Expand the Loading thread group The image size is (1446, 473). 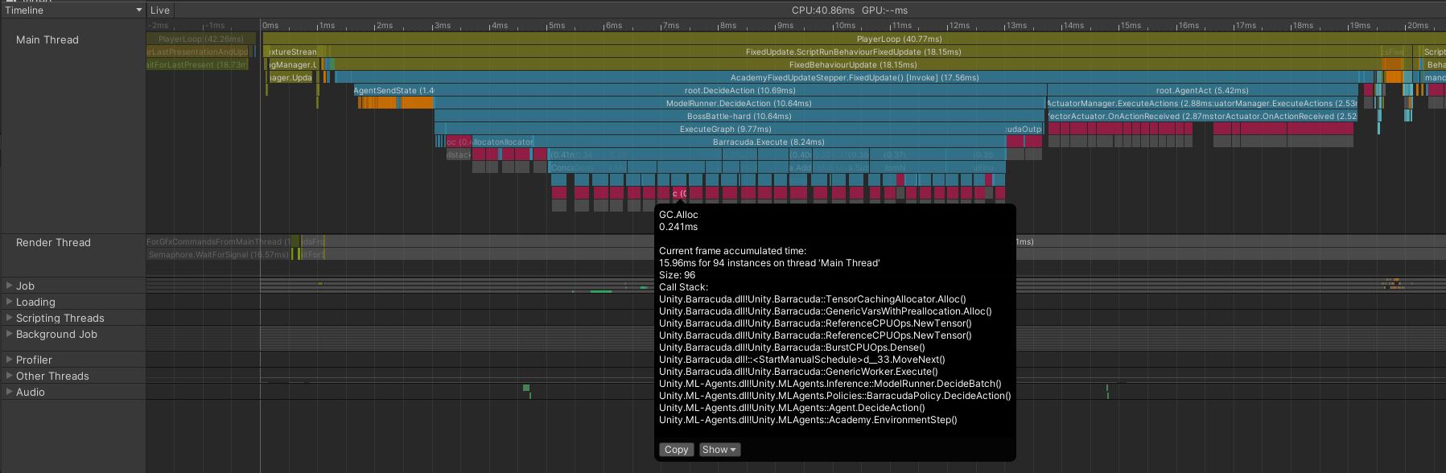tap(9, 302)
